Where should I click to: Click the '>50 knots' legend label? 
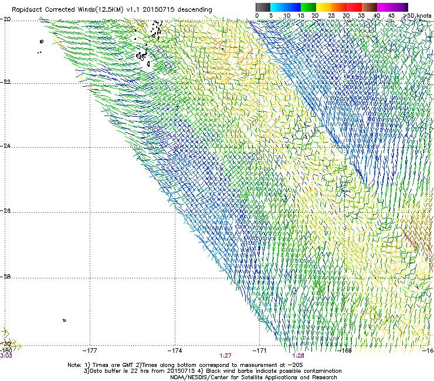[418, 16]
